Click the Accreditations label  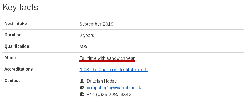[19, 69]
